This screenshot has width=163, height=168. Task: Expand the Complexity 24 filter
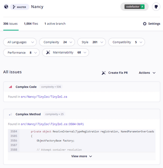pyautogui.click(x=57, y=42)
